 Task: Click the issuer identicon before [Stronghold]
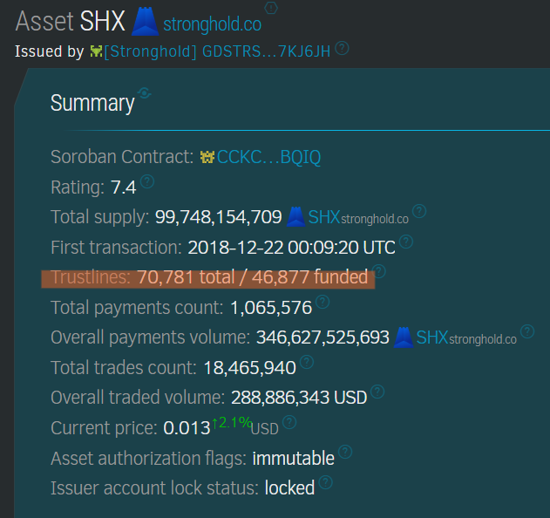(96, 51)
